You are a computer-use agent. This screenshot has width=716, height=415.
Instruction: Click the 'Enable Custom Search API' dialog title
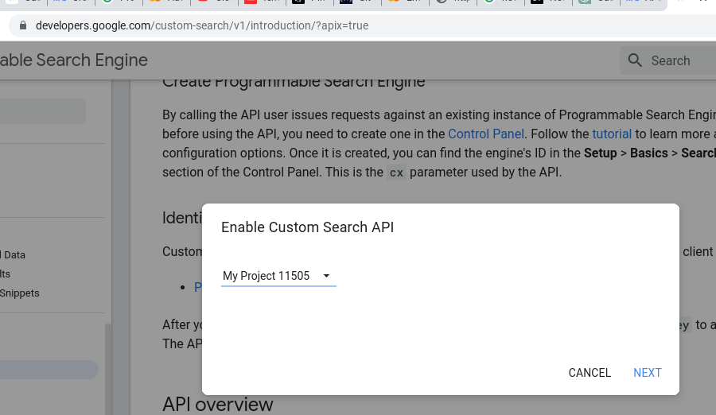pyautogui.click(x=307, y=227)
